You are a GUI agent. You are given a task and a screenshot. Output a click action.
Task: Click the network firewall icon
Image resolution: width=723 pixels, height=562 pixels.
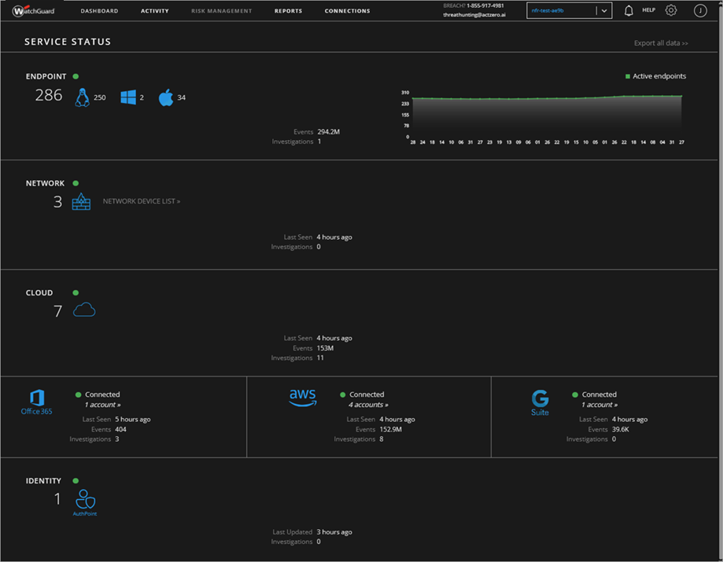[81, 201]
